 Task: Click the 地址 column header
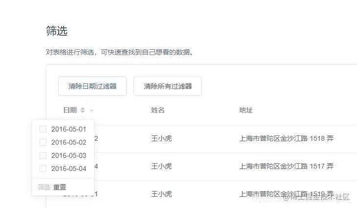pos(246,110)
